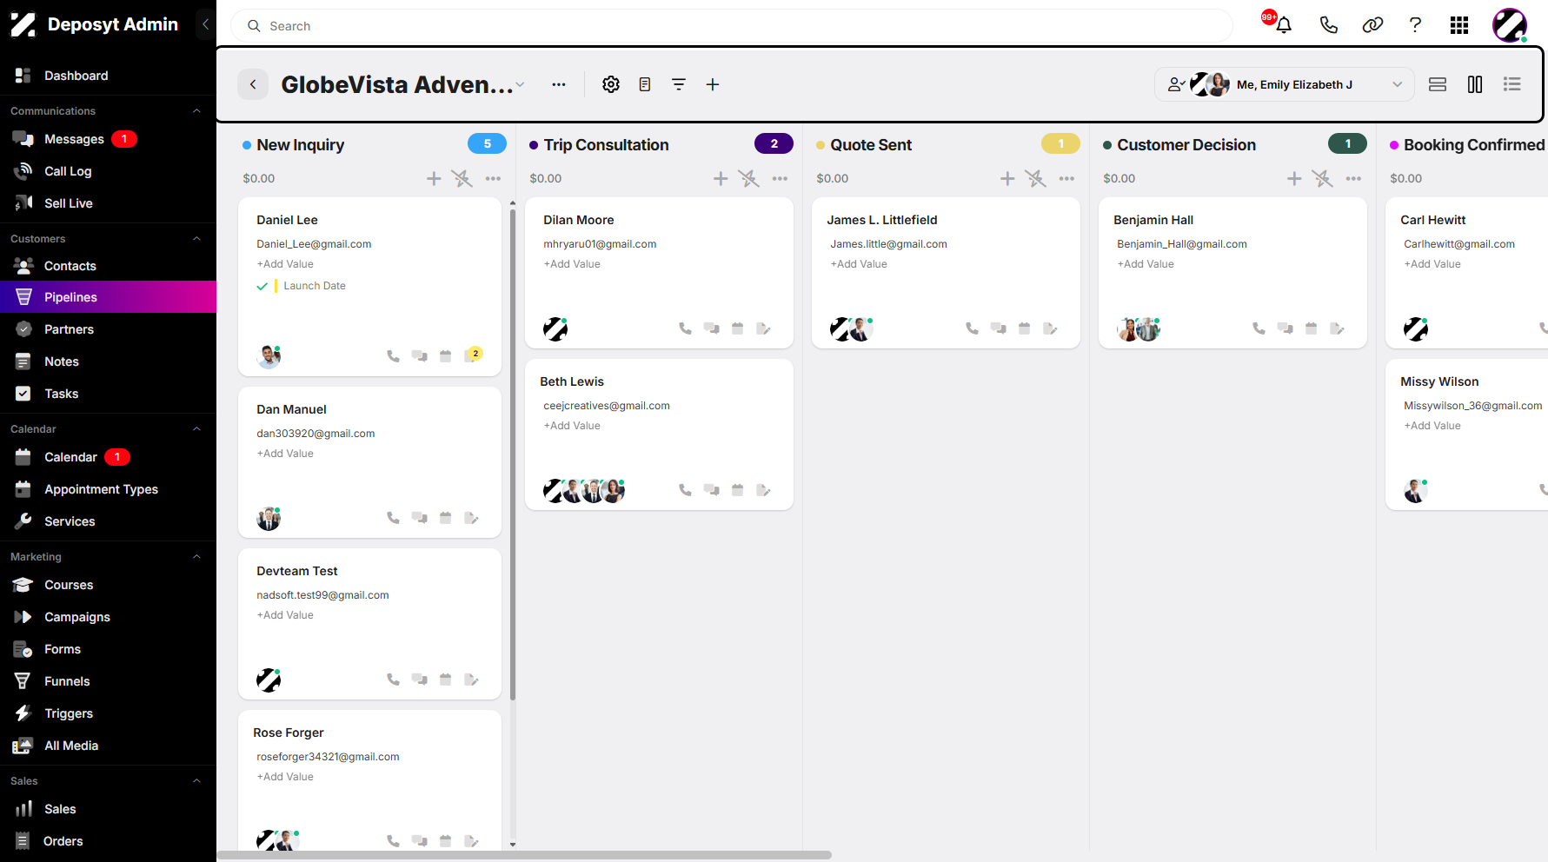Open the assigned users dropdown
Screen dimensions: 1548x862
point(1285,84)
